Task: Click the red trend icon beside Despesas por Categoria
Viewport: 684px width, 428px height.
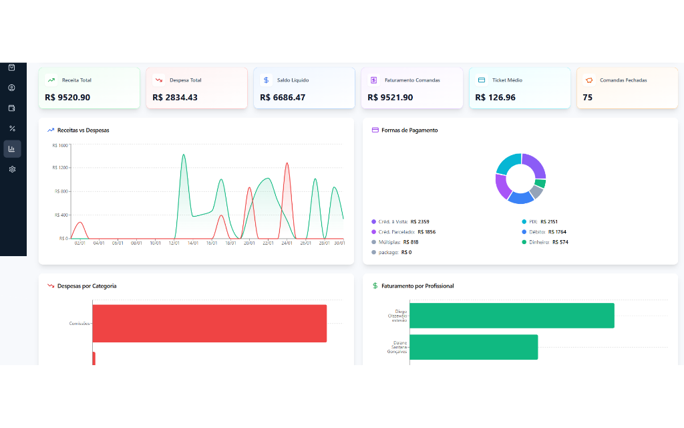Action: click(x=51, y=286)
